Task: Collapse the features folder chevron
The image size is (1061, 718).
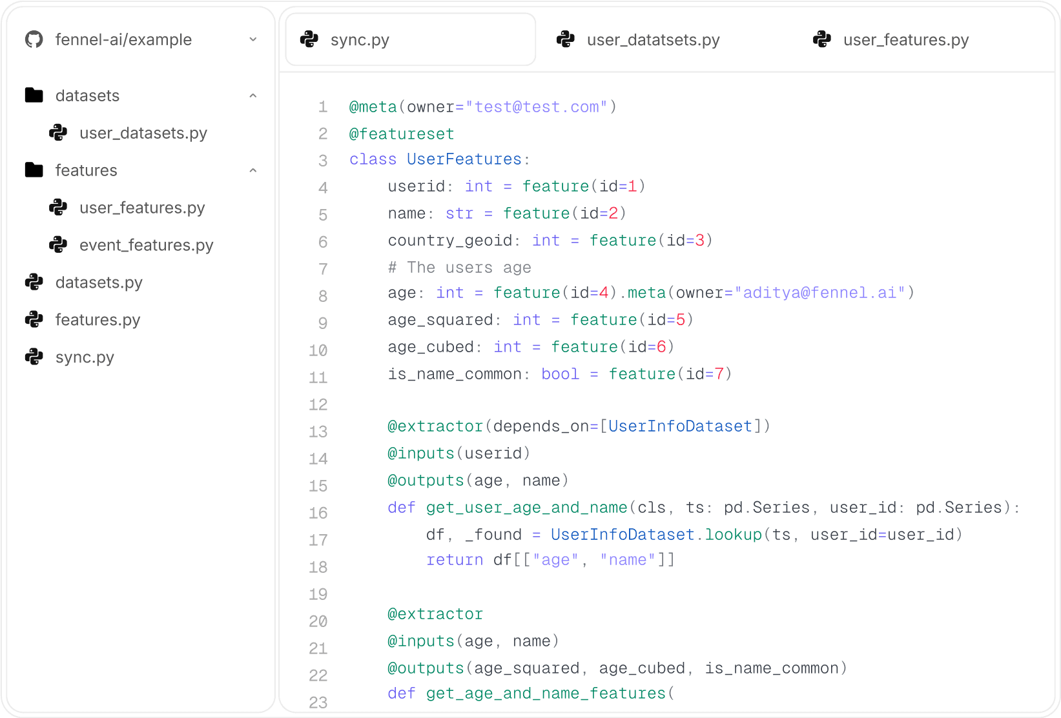Action: [x=252, y=171]
